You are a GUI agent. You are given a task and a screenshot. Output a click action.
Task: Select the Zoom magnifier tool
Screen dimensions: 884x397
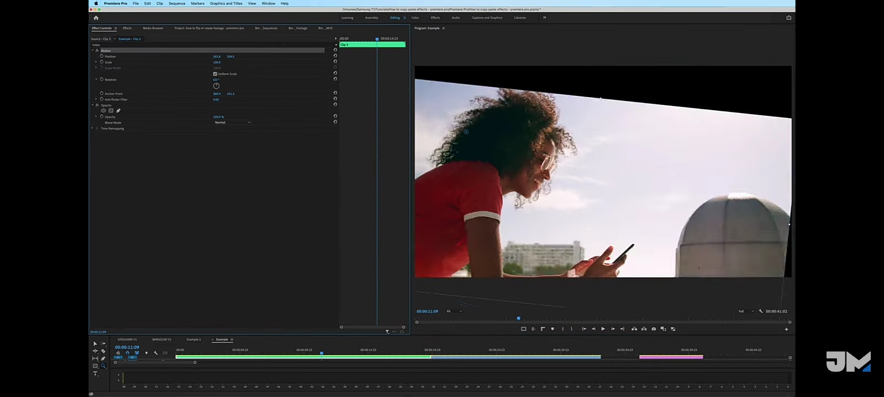[103, 366]
